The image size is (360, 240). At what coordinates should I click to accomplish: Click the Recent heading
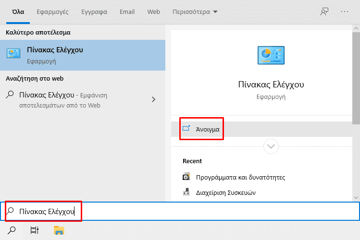tap(192, 161)
